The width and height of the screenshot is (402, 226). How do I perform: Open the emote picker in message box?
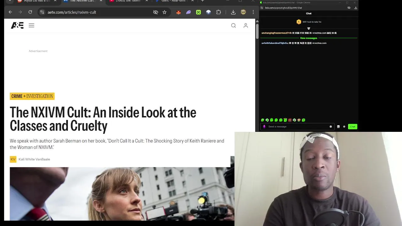331,126
